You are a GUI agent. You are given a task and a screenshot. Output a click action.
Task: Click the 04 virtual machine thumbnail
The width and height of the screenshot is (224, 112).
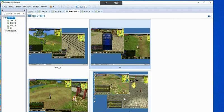point(121,46)
